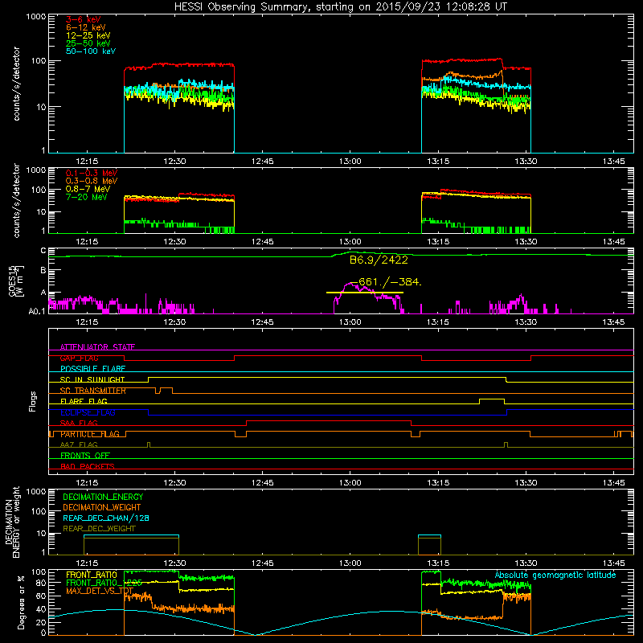This screenshot has width=643, height=643.
Task: Click the yellow flare duration bar in GOES panel
Action: click(x=365, y=293)
